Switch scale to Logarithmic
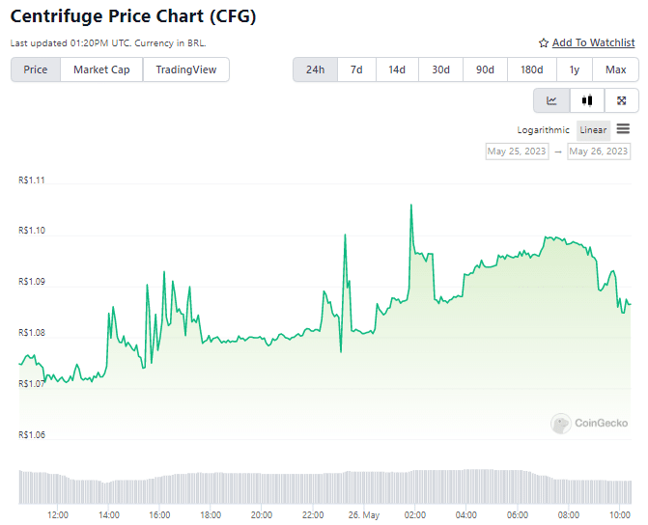 click(543, 130)
